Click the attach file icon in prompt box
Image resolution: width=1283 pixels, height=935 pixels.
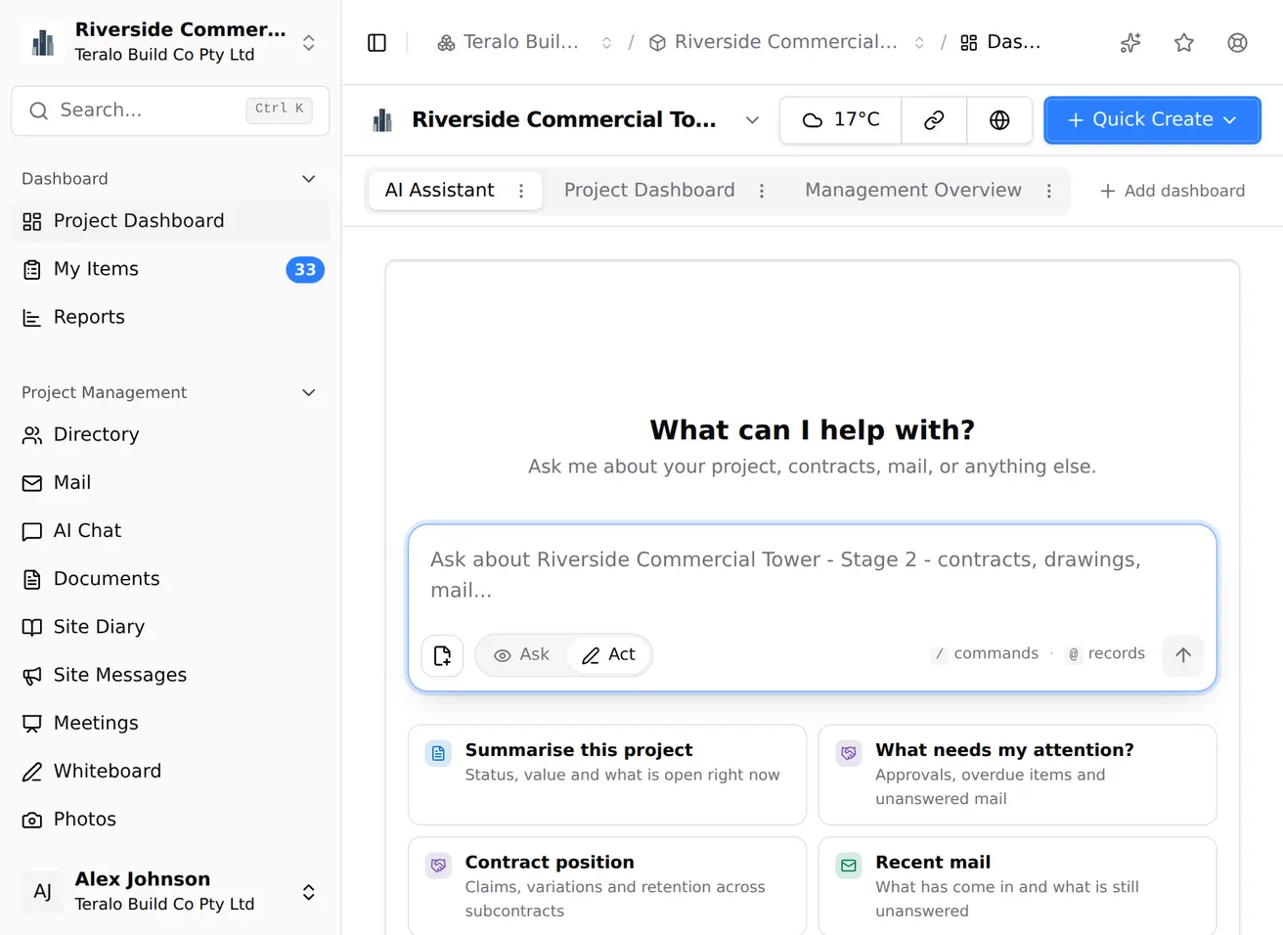coord(442,655)
